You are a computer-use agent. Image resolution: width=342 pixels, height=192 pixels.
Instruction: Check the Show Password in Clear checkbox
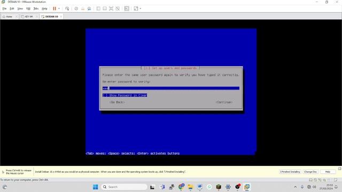[x=125, y=95]
